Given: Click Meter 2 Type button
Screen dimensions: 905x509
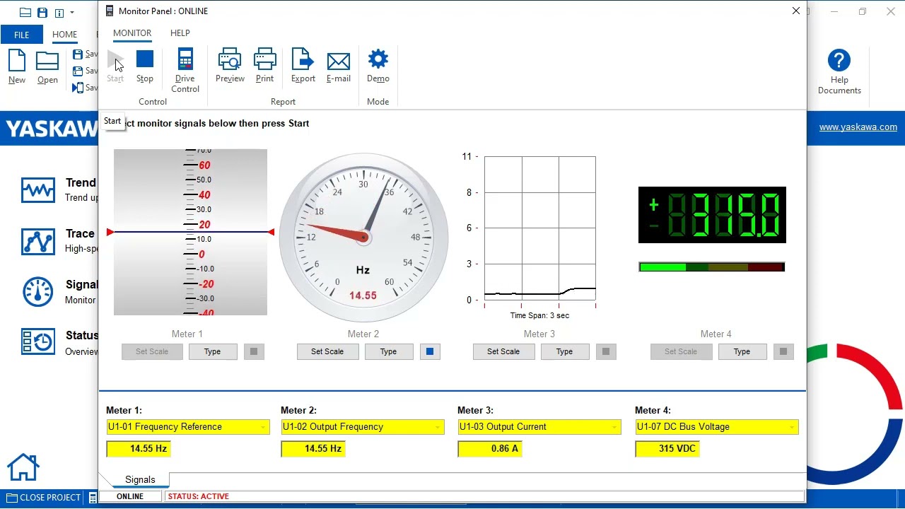Looking at the screenshot, I should (388, 351).
